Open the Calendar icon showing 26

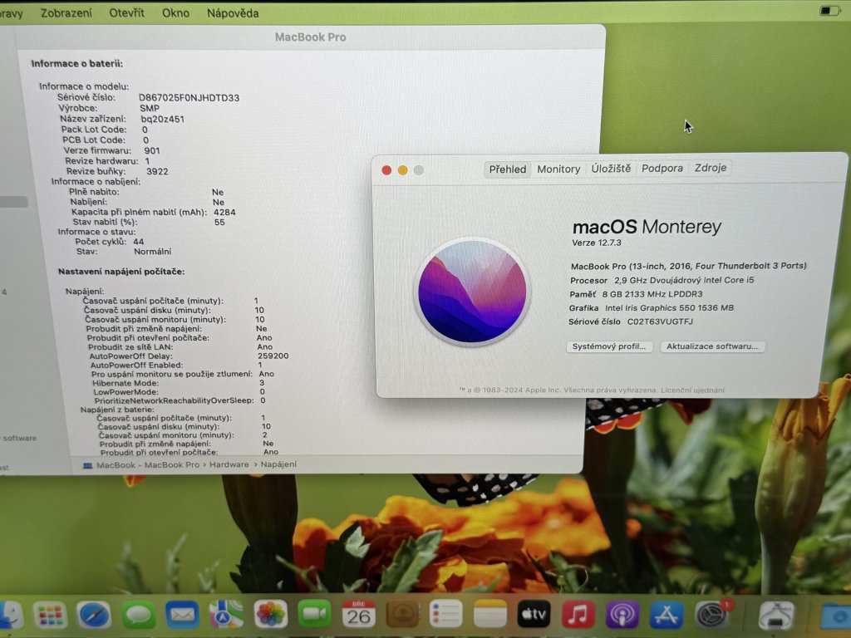358,614
